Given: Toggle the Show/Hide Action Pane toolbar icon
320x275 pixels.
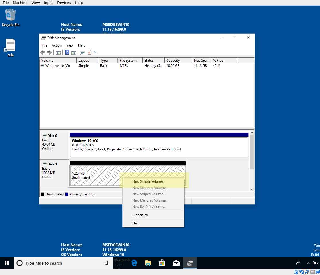Looking at the screenshot, I should [x=74, y=53].
